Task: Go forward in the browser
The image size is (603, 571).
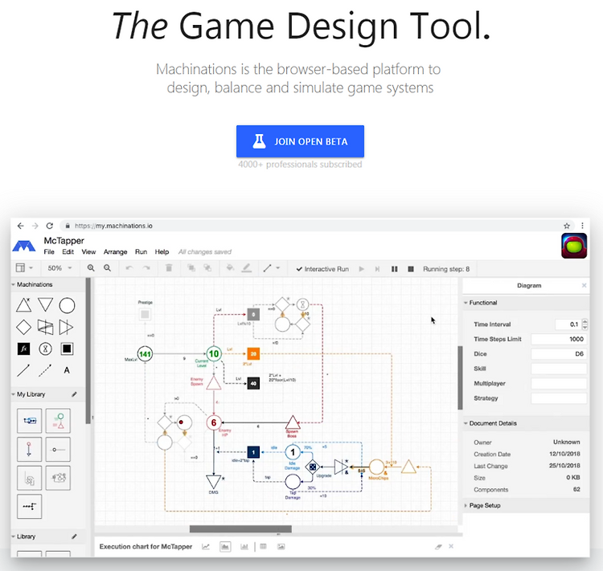Action: pos(35,226)
